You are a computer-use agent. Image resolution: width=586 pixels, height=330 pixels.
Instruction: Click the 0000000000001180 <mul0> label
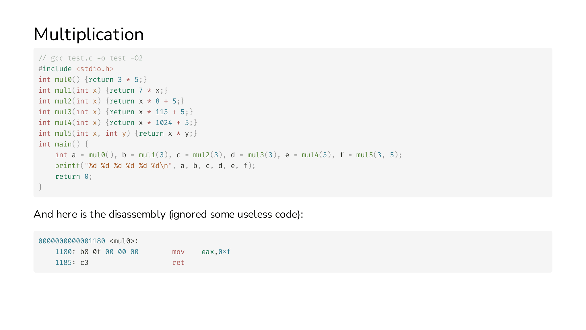[88, 241]
